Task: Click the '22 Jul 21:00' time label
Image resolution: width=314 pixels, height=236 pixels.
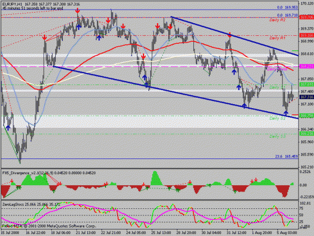Action: (x=111, y=233)
